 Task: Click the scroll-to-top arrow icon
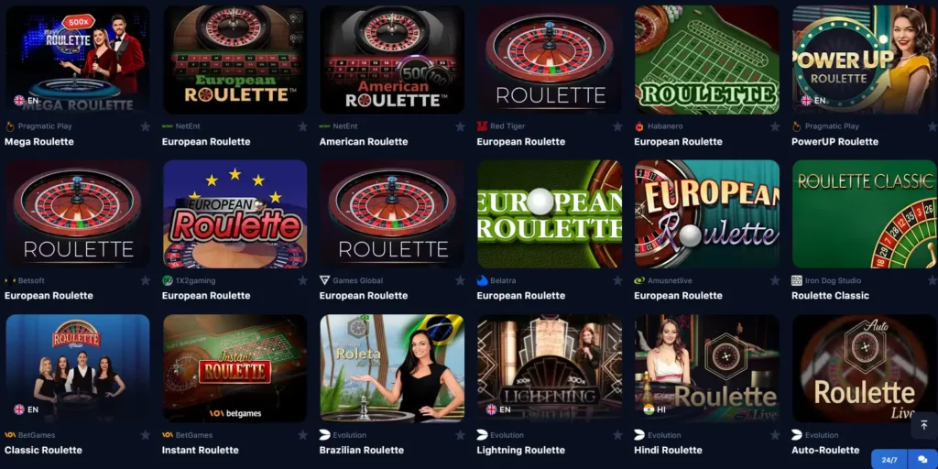[923, 425]
